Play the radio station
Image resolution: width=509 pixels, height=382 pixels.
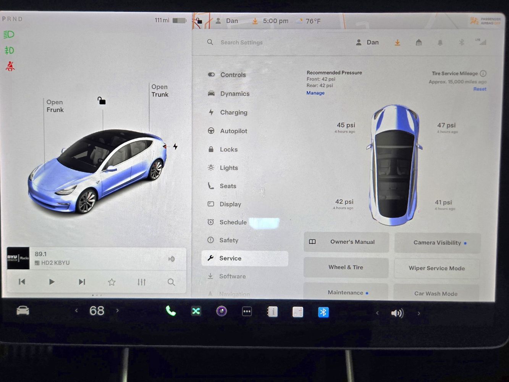pos(52,282)
